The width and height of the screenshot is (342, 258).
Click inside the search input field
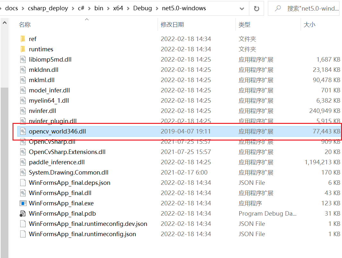[x=313, y=9]
